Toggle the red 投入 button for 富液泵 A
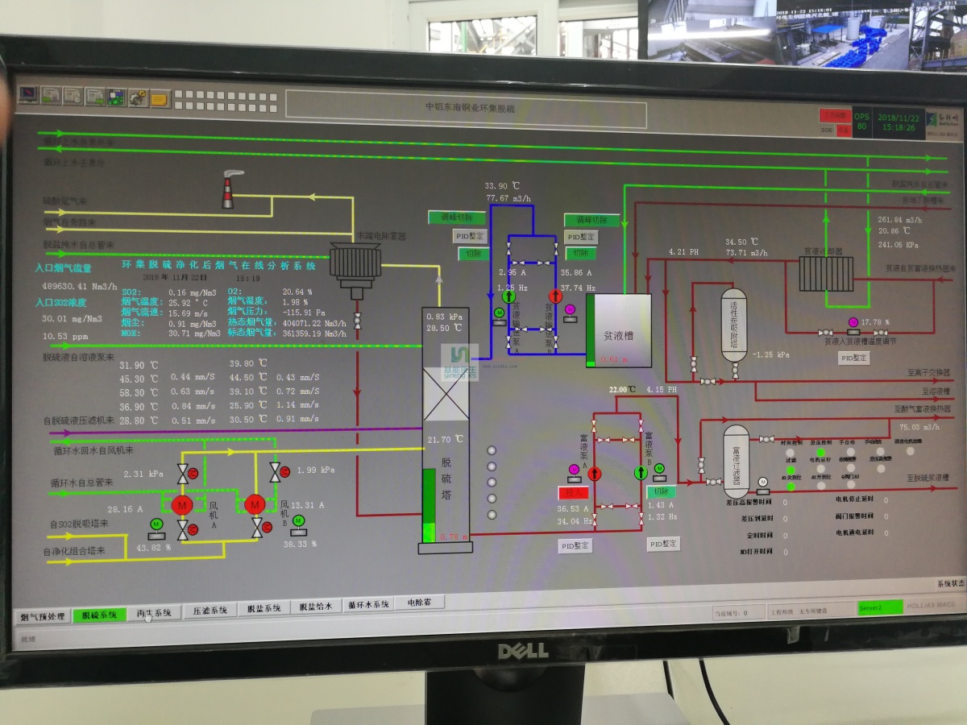 pyautogui.click(x=573, y=491)
